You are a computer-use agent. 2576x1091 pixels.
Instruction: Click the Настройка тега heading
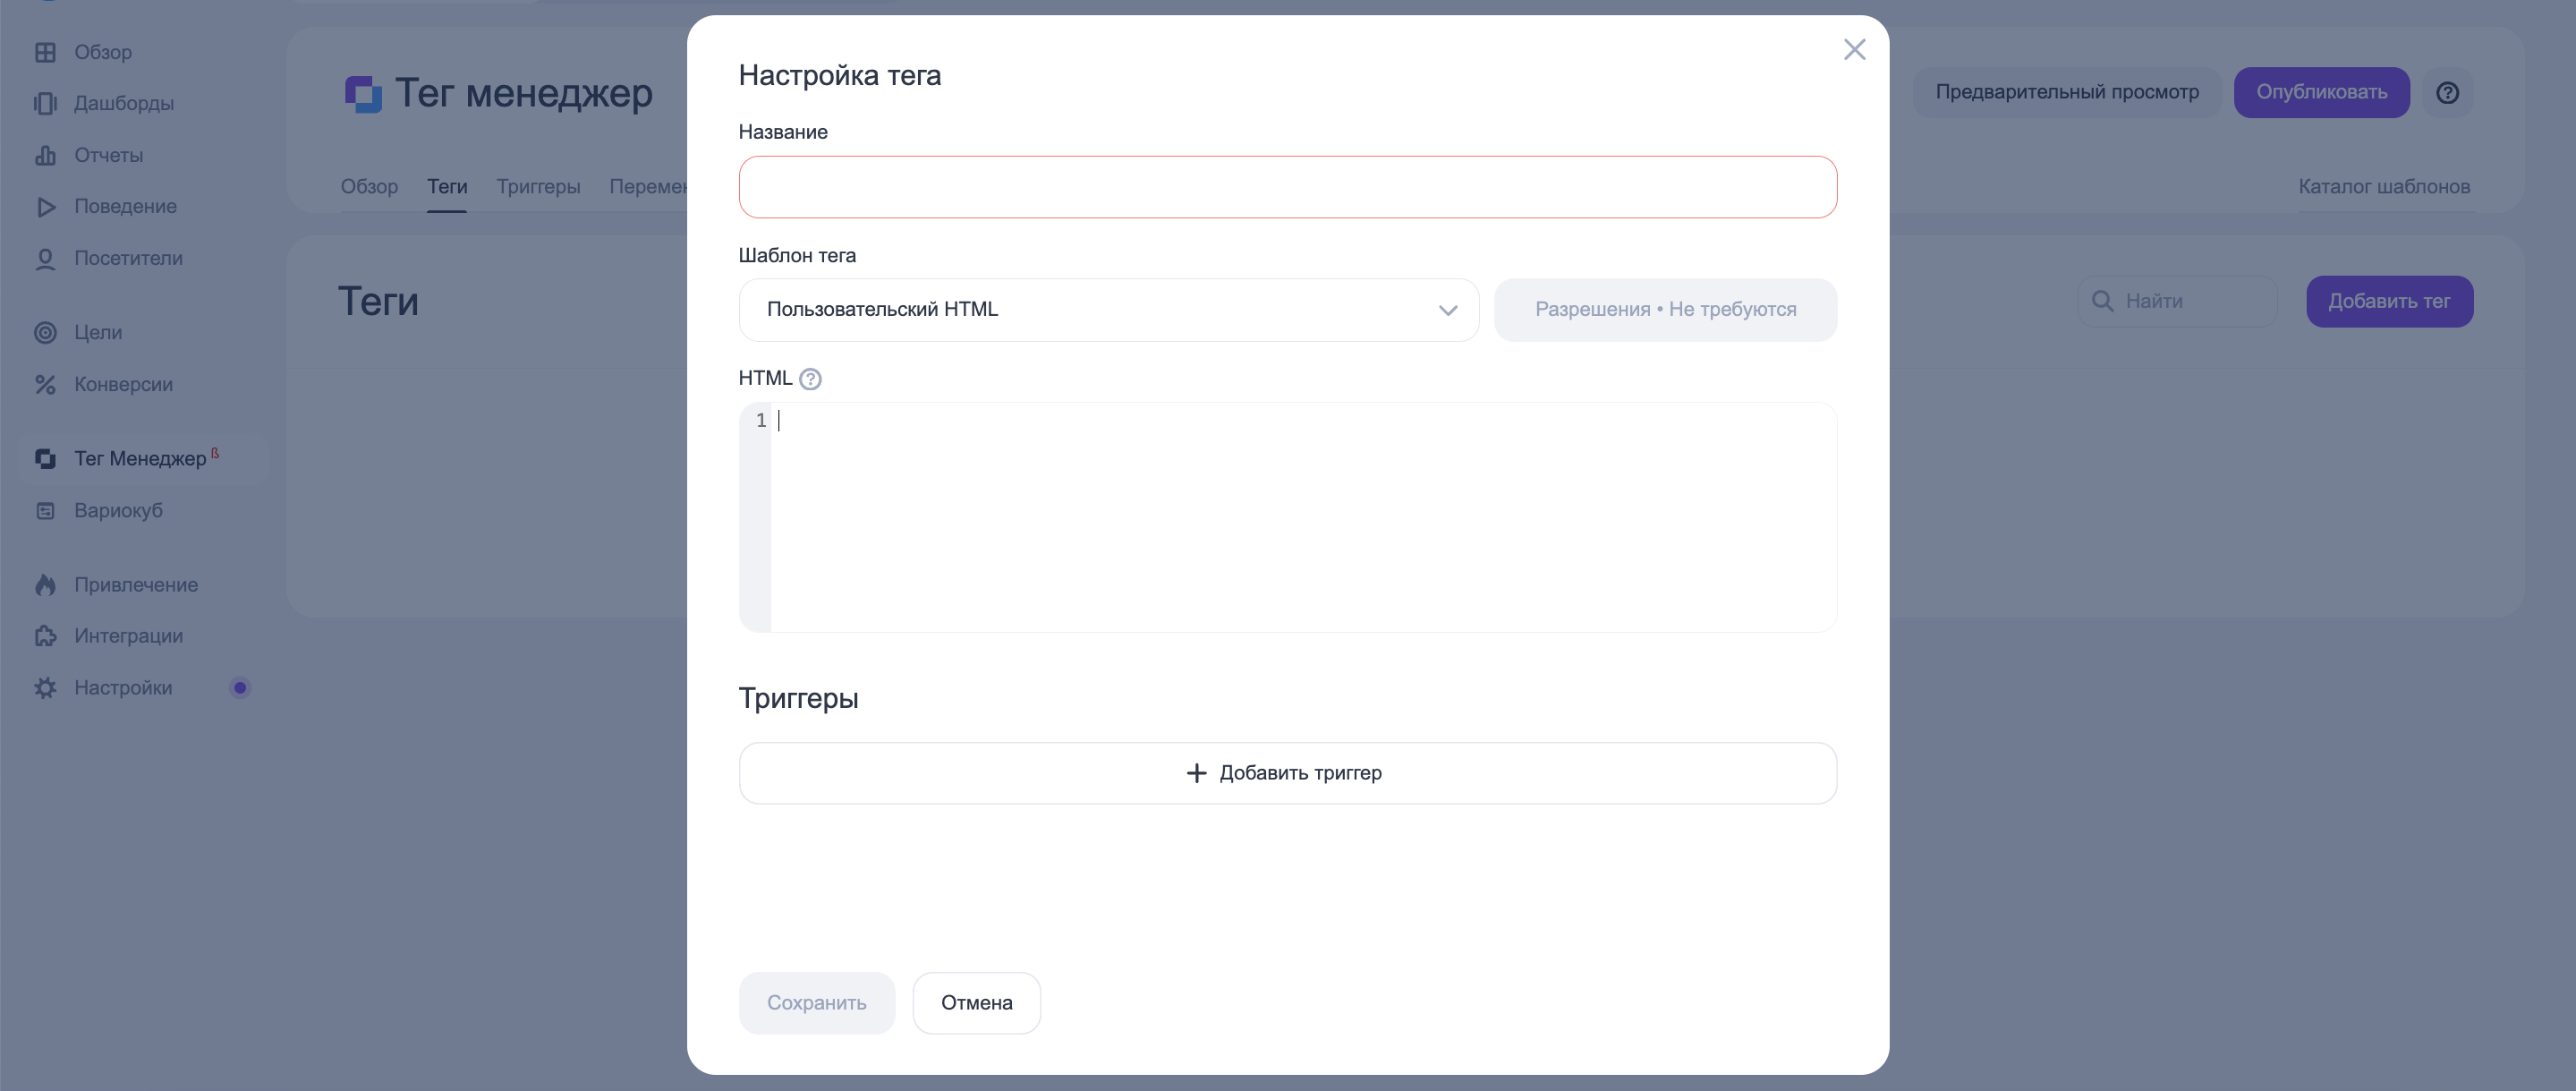[x=839, y=76]
